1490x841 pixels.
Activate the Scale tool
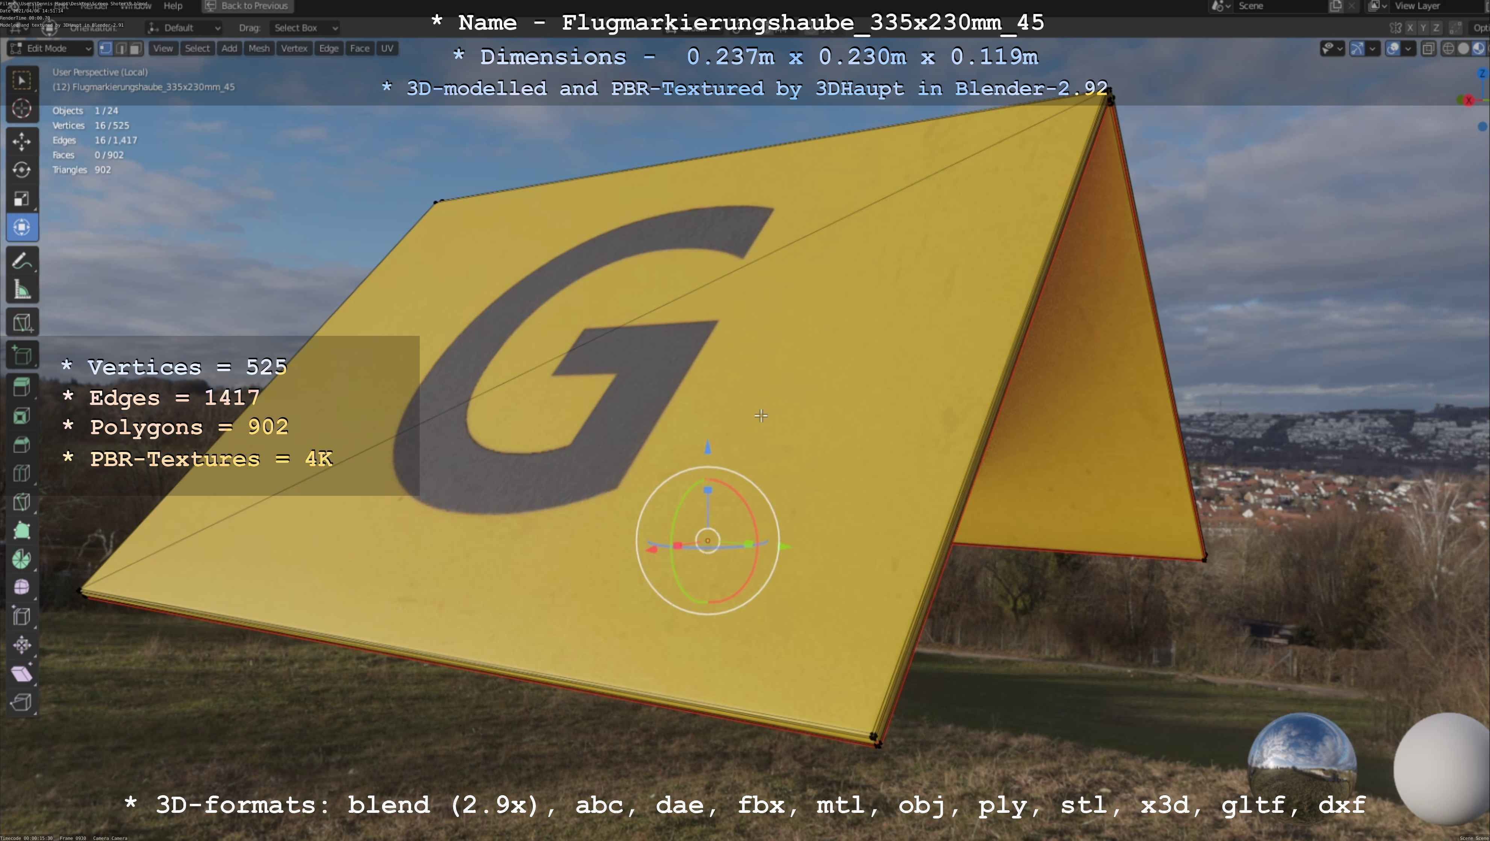coord(21,198)
